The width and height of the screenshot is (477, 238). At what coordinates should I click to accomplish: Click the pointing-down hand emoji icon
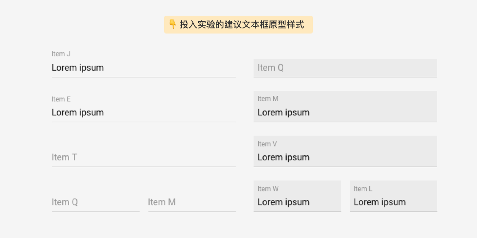click(x=173, y=24)
